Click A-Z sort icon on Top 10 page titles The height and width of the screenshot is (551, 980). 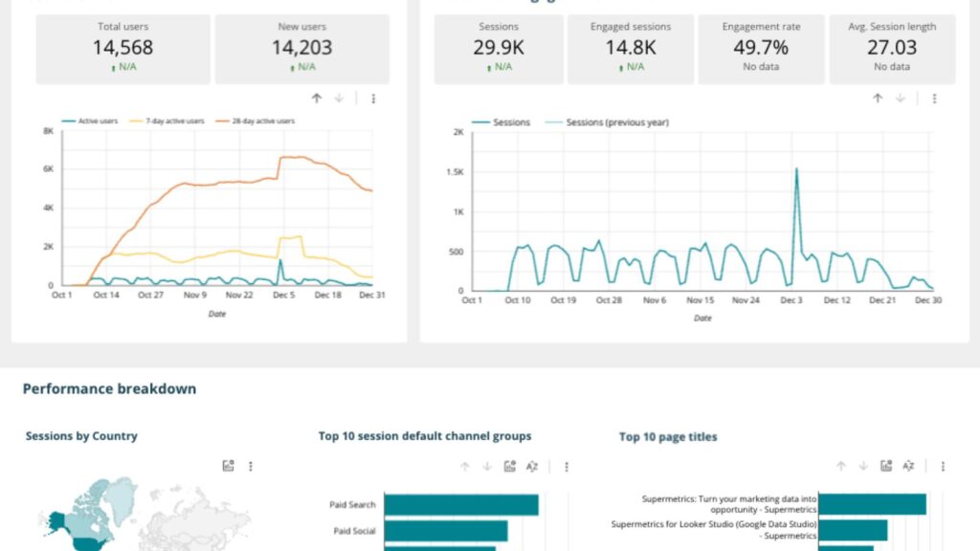click(908, 466)
